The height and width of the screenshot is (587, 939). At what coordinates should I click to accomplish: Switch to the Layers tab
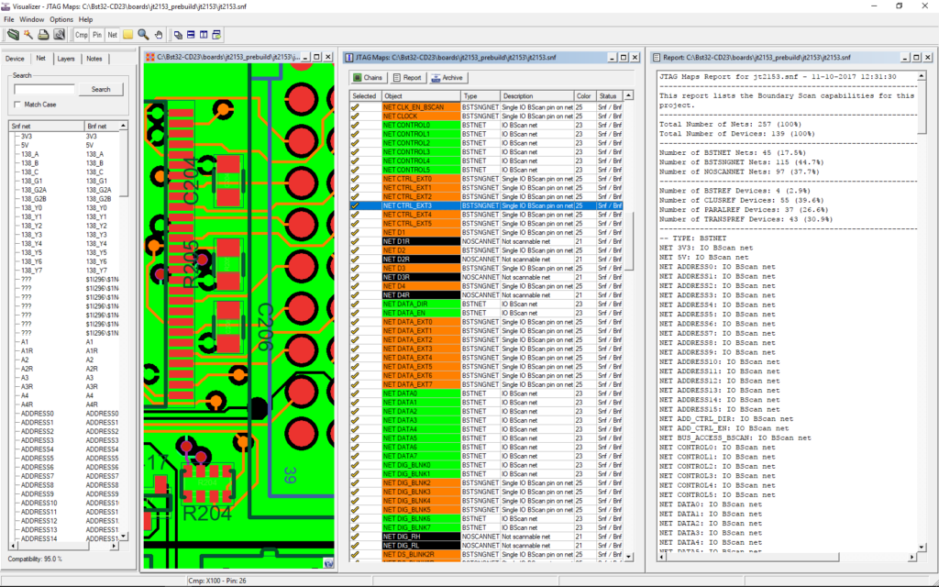point(66,59)
